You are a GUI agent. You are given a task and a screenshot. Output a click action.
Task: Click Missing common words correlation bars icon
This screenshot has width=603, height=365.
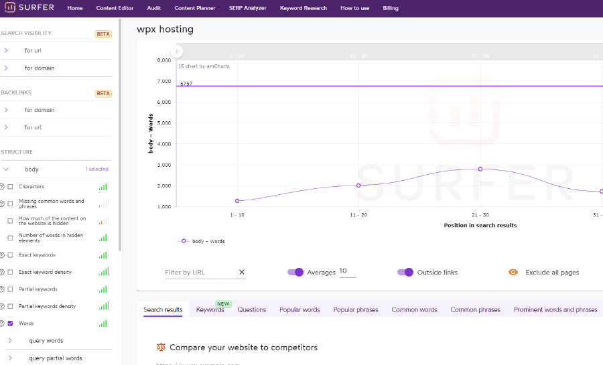pyautogui.click(x=103, y=203)
